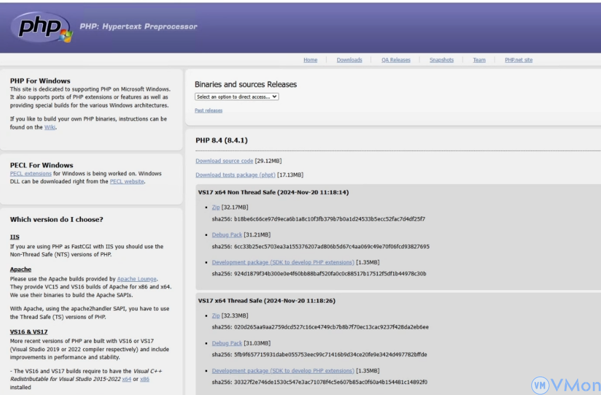601x395 pixels.
Task: Open the Downloads navigation link
Action: [349, 60]
